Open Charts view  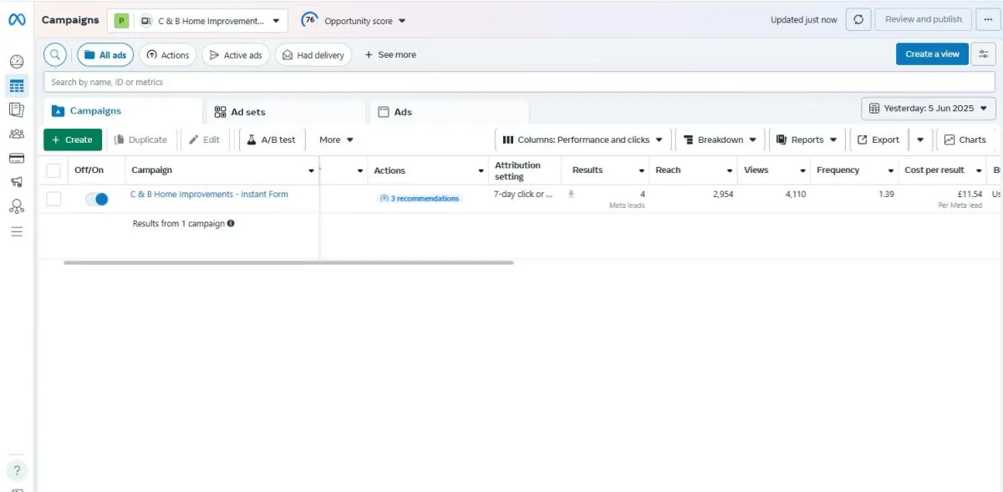tap(965, 139)
